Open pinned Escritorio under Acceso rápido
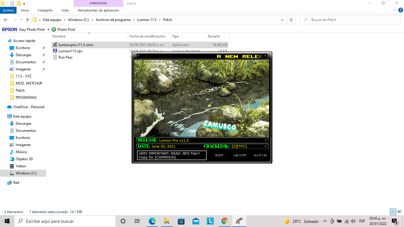 pos(23,48)
